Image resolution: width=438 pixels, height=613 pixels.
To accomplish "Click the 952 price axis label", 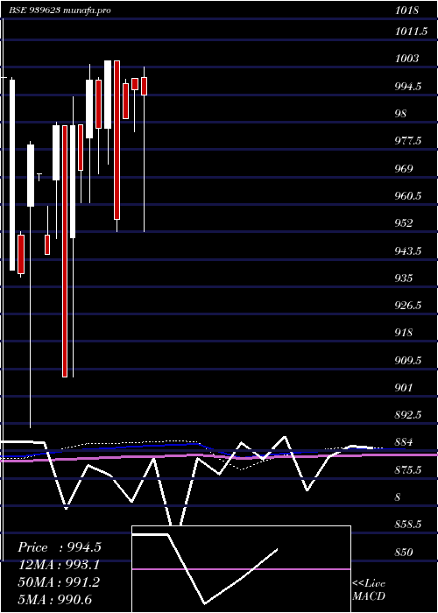I will [404, 223].
